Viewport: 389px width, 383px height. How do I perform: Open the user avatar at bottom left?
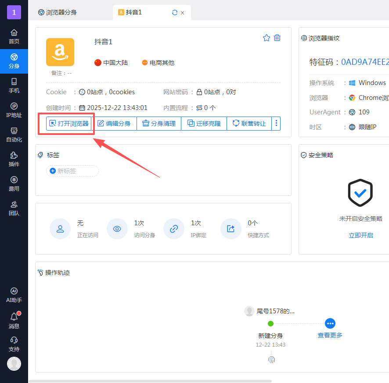click(x=14, y=364)
